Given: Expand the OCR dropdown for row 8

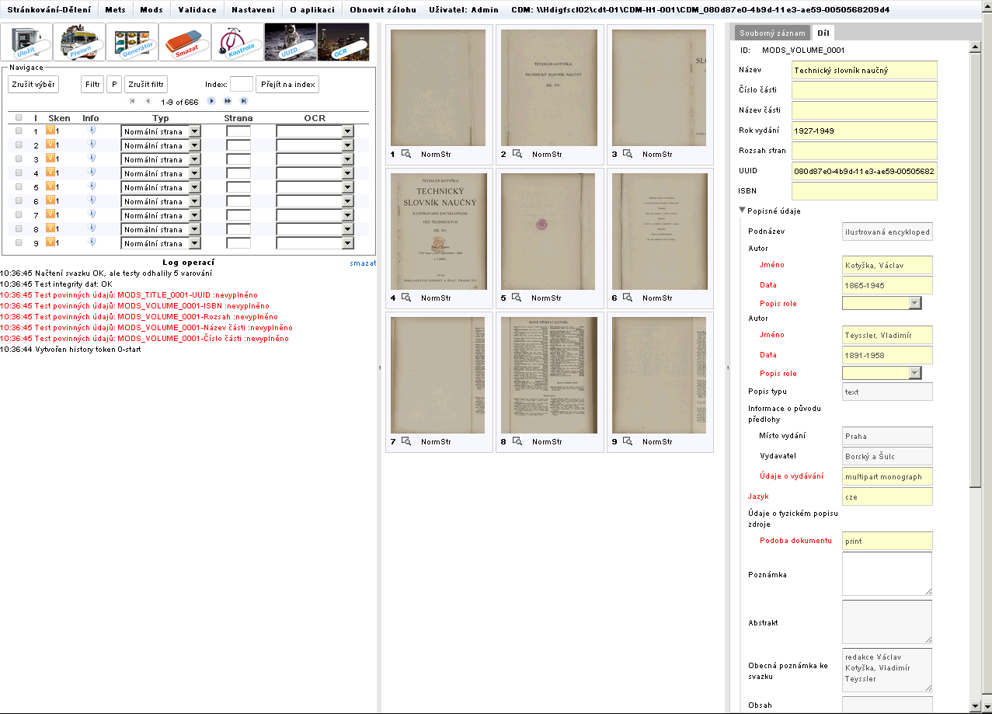Looking at the screenshot, I should coord(315,229).
